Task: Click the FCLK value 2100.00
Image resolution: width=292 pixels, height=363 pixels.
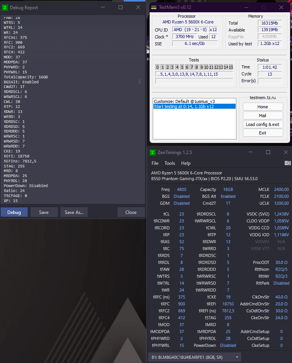Action: (x=281, y=196)
